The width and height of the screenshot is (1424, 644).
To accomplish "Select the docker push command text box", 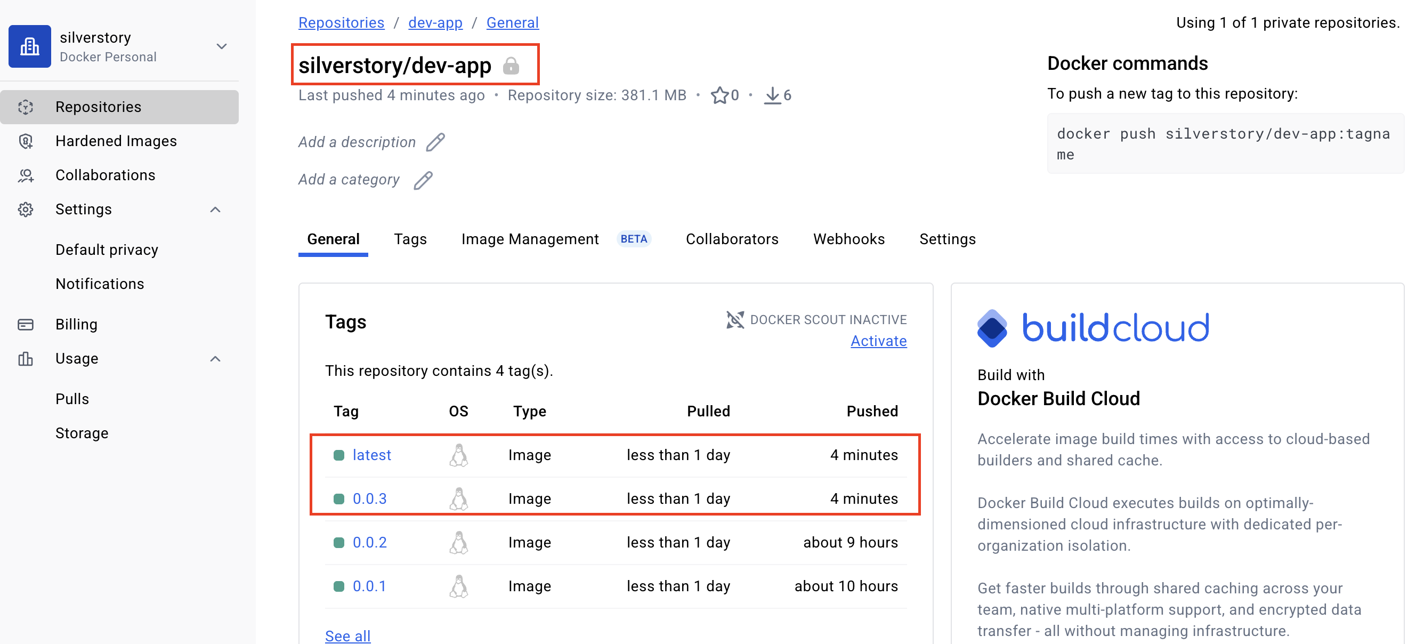I will click(1225, 144).
